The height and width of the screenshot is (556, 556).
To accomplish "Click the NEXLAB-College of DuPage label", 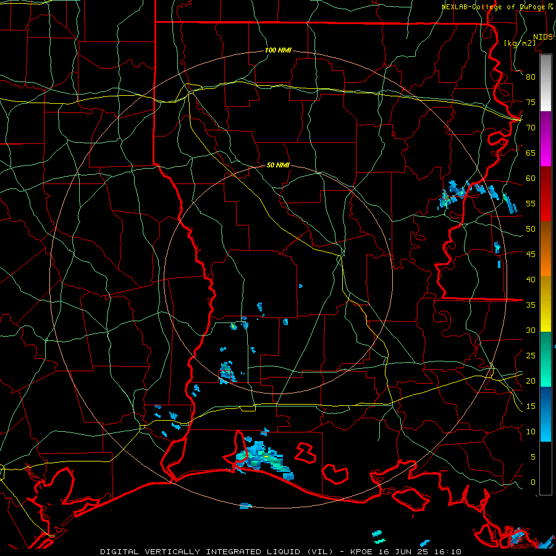I will [494, 7].
